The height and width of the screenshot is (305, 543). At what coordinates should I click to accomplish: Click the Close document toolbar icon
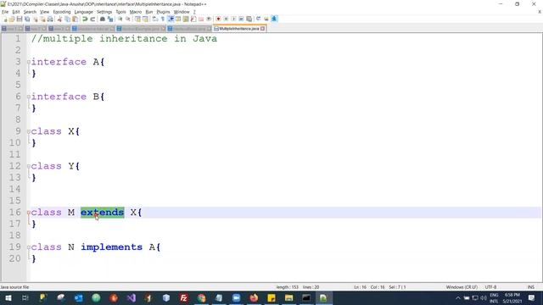(x=35, y=19)
